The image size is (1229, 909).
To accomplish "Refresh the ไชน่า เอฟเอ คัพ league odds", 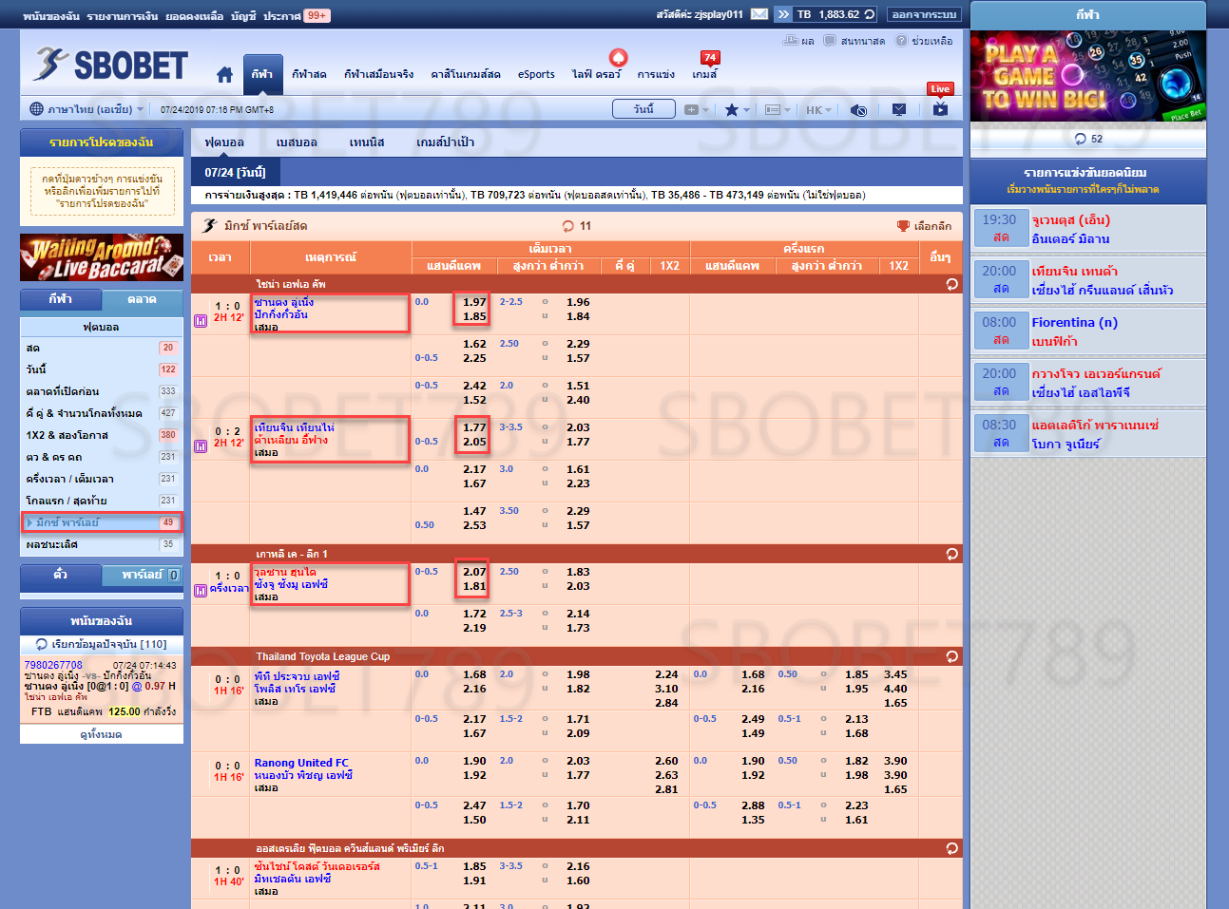I will 951,284.
